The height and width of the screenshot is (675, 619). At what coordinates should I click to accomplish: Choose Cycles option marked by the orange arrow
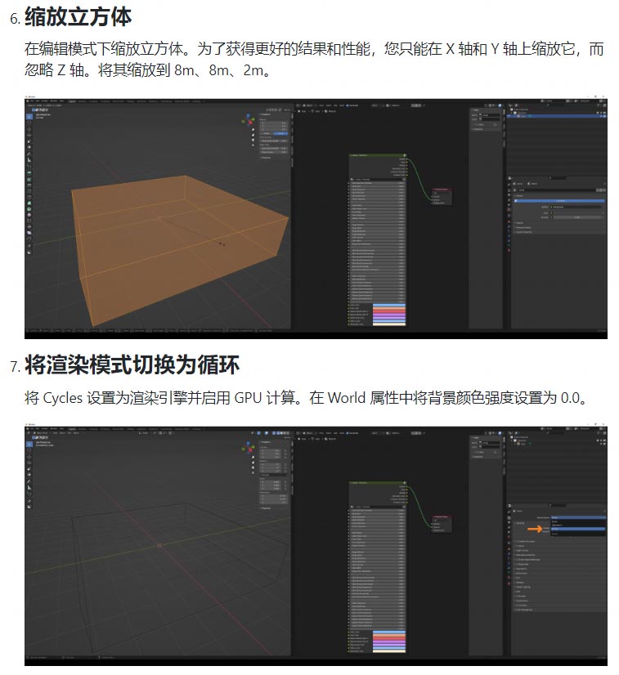[x=577, y=529]
